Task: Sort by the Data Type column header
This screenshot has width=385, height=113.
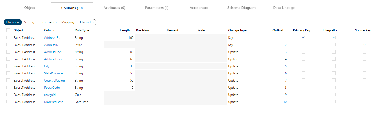Action: (x=82, y=30)
